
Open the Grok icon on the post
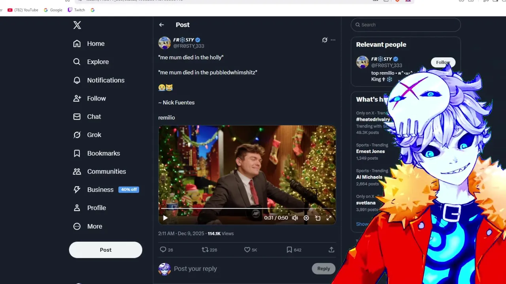(x=325, y=40)
